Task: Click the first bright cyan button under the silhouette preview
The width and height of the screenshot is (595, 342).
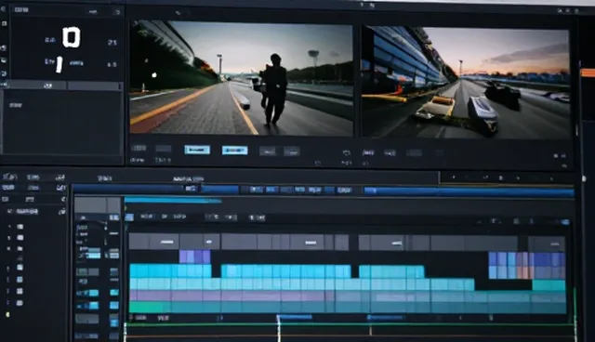Action: (197, 150)
